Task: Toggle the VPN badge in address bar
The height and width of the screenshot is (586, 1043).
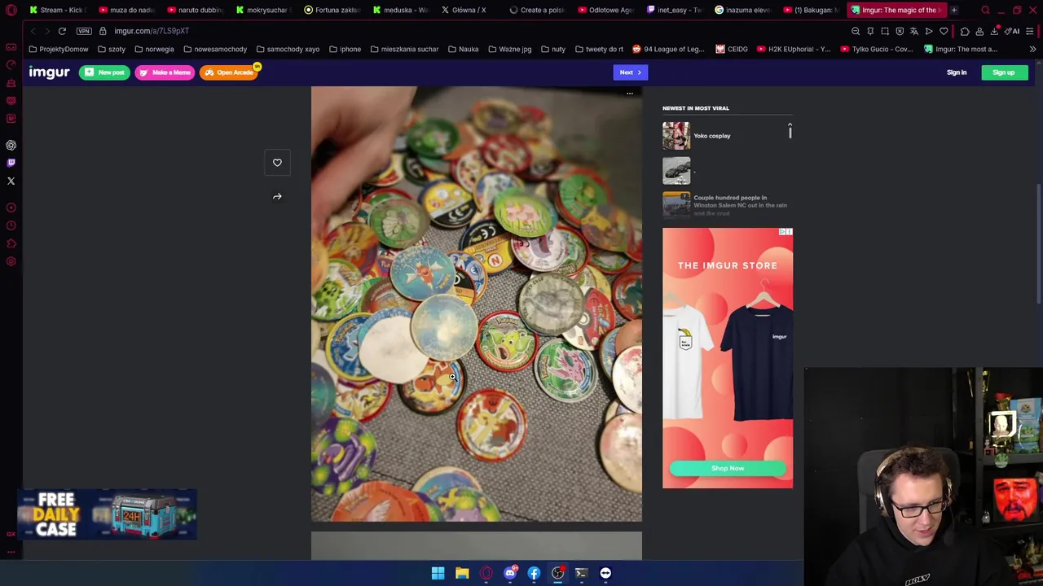Action: (84, 31)
